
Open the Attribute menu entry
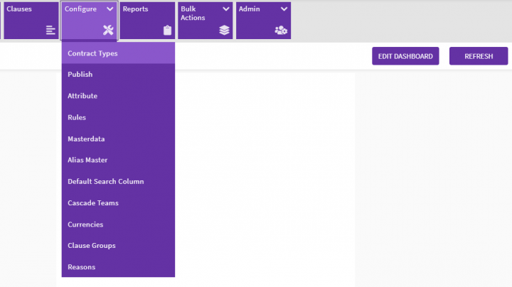pyautogui.click(x=82, y=96)
